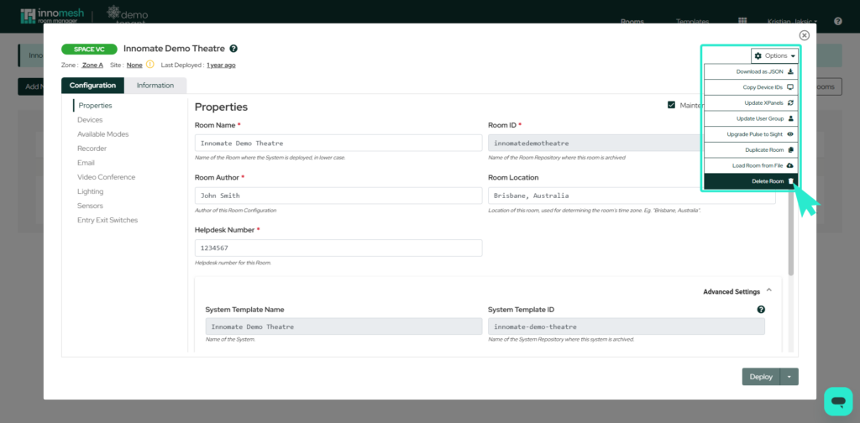Open Lighting section in sidebar
This screenshot has width=860, height=423.
coord(91,191)
